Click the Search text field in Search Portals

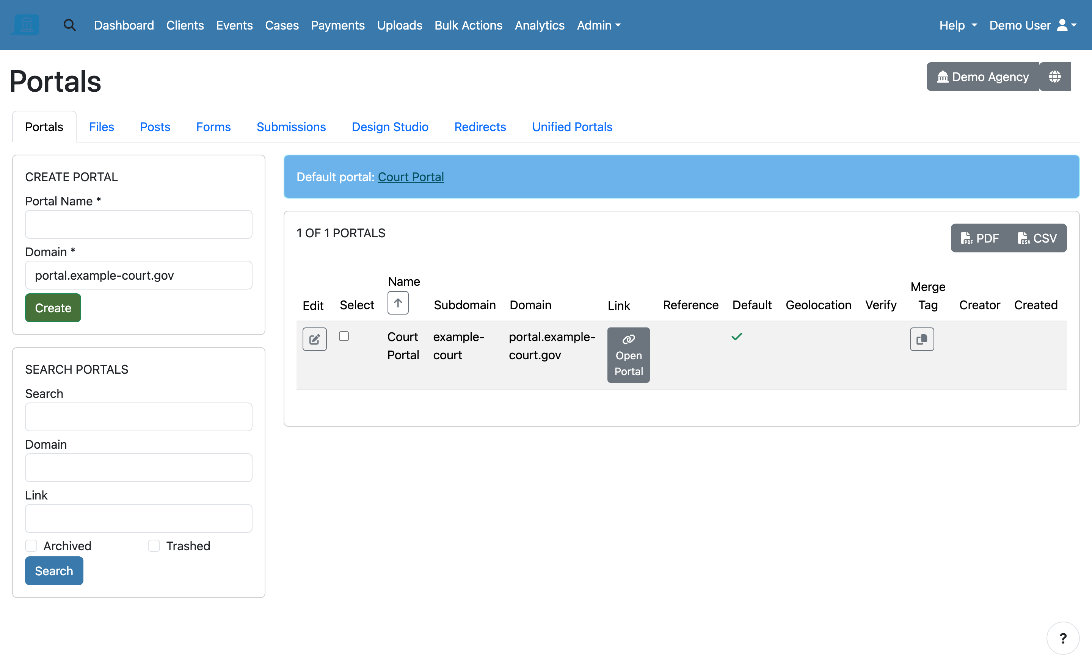tap(139, 416)
